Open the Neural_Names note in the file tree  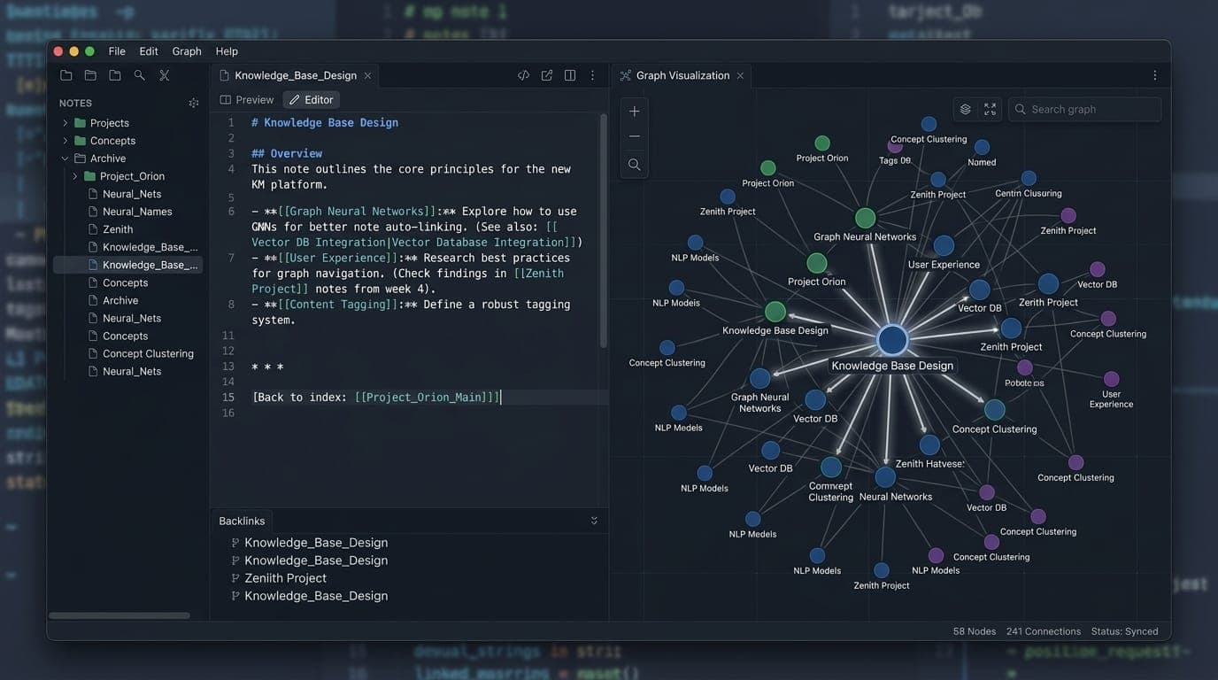(137, 212)
